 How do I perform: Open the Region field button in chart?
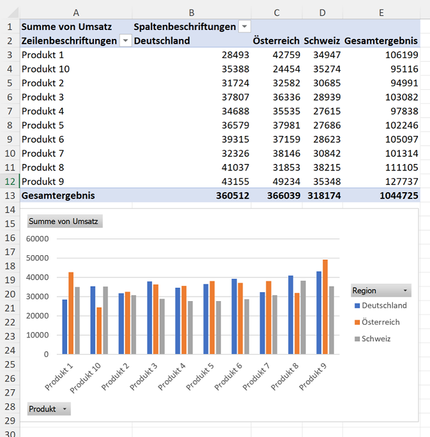pos(381,290)
